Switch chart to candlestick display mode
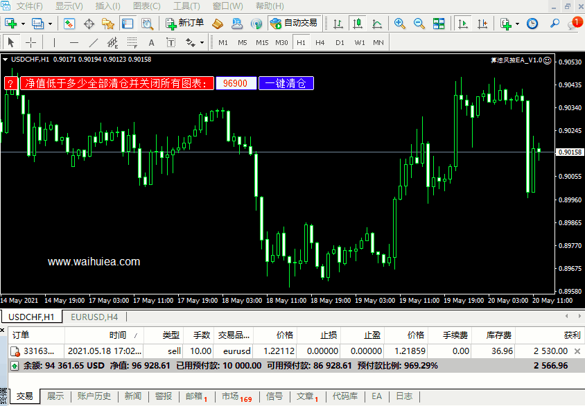This screenshot has height=406, width=585. pyautogui.click(x=357, y=23)
